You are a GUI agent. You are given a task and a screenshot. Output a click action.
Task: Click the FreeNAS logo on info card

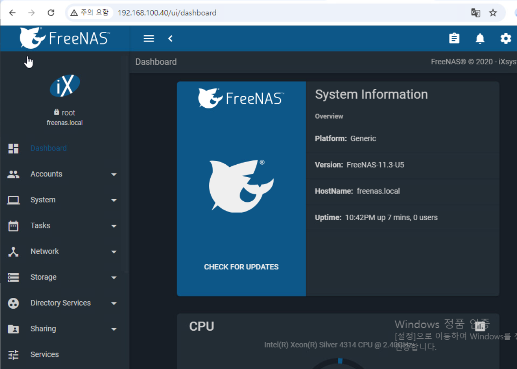pyautogui.click(x=241, y=98)
